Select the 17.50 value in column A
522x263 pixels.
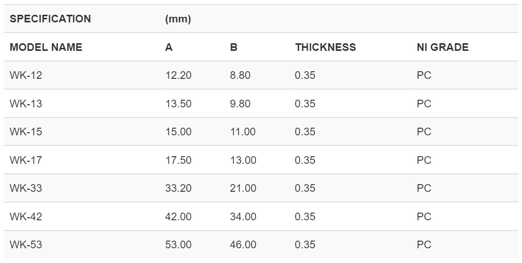[x=178, y=160]
